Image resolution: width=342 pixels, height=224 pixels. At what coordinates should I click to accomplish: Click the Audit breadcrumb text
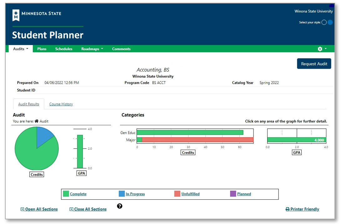[x=44, y=121]
